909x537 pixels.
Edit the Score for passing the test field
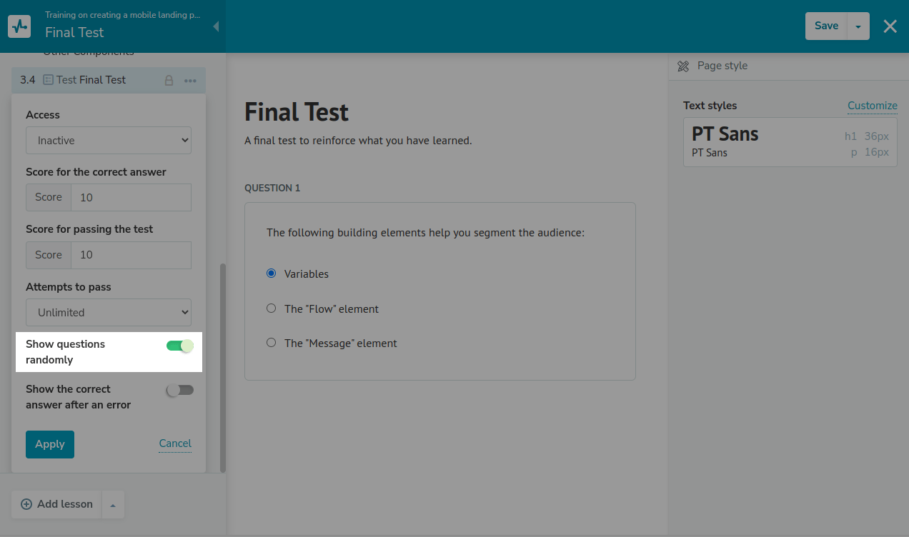point(131,255)
